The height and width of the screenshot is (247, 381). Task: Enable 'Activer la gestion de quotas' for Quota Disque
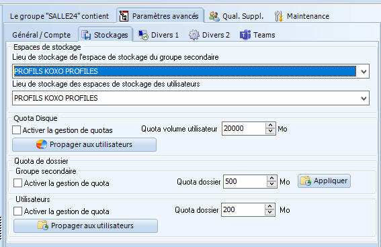click(x=17, y=130)
